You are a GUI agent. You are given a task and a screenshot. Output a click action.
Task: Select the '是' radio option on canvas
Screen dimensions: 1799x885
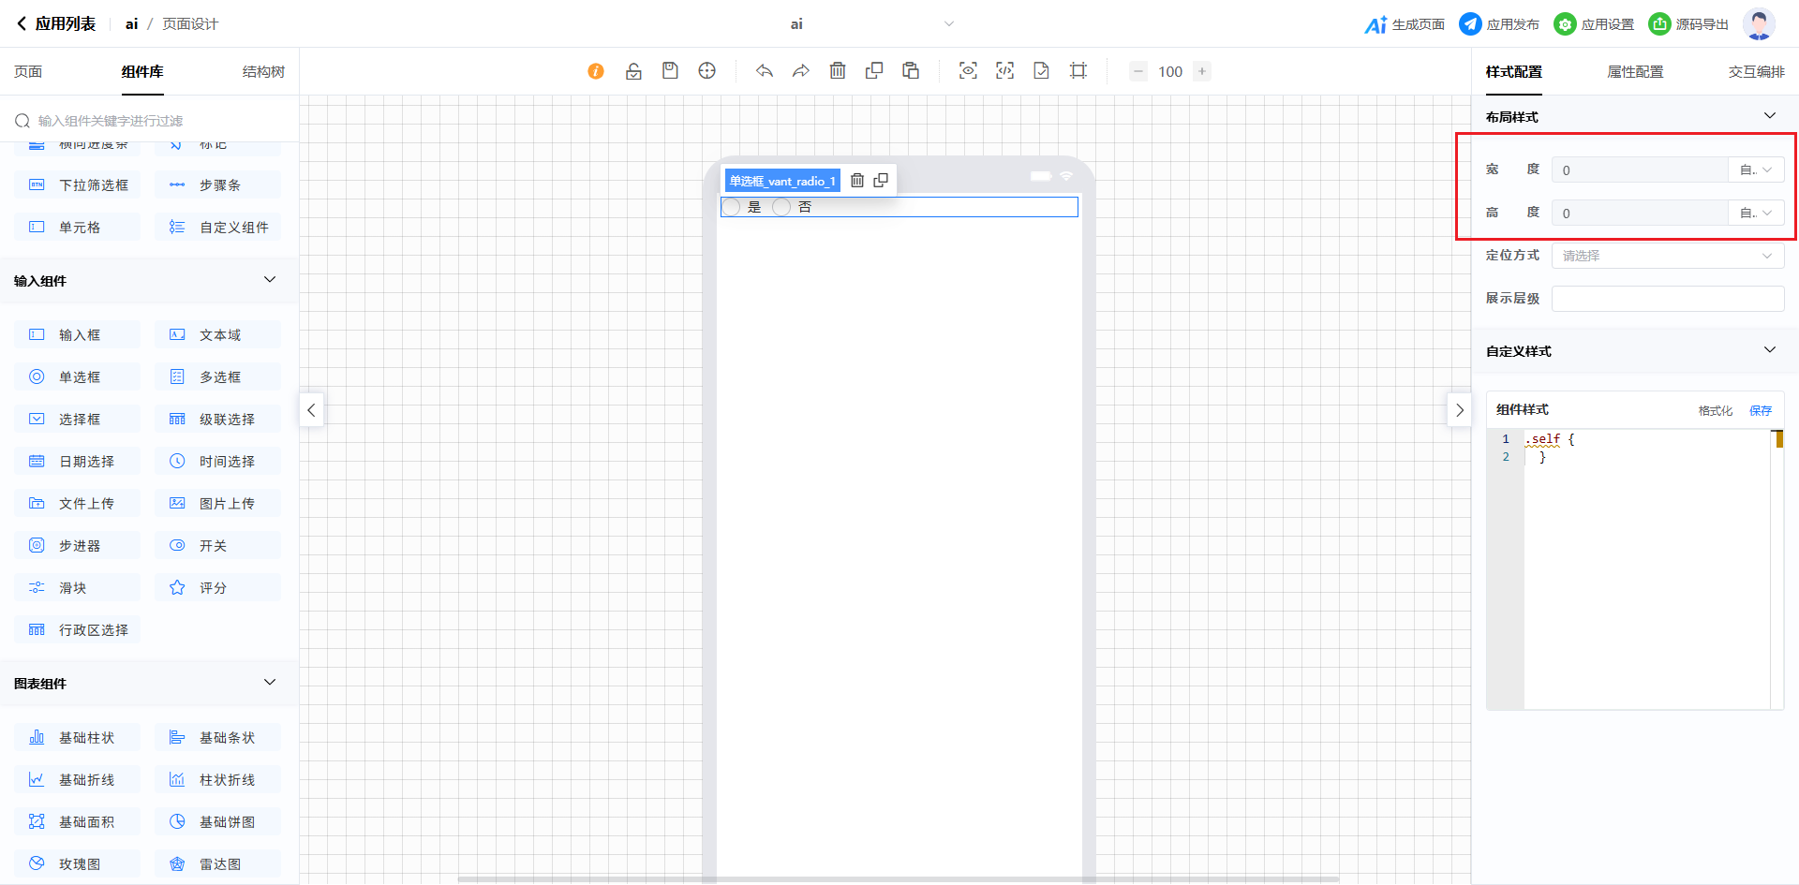tap(732, 207)
